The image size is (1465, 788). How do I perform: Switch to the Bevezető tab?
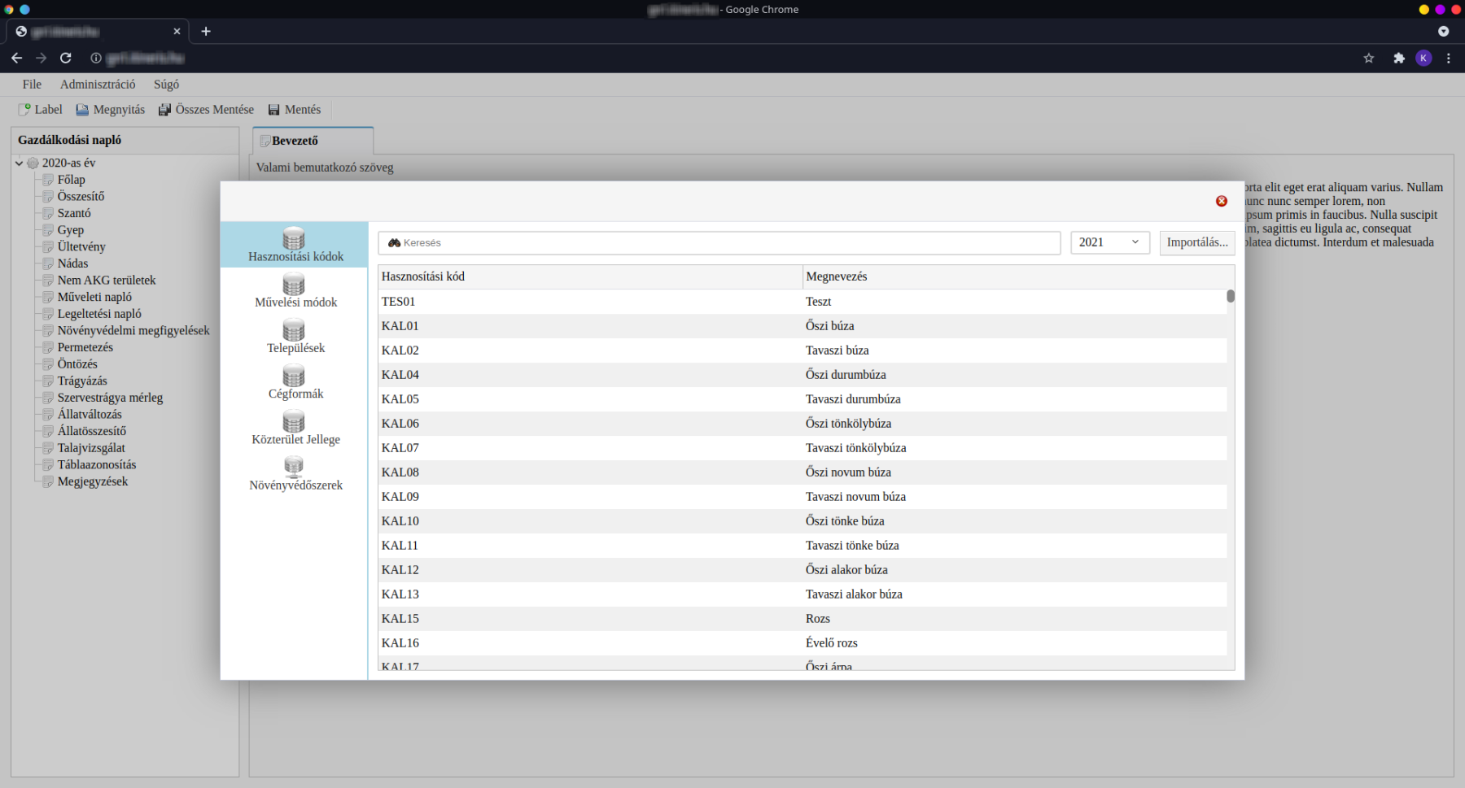295,141
